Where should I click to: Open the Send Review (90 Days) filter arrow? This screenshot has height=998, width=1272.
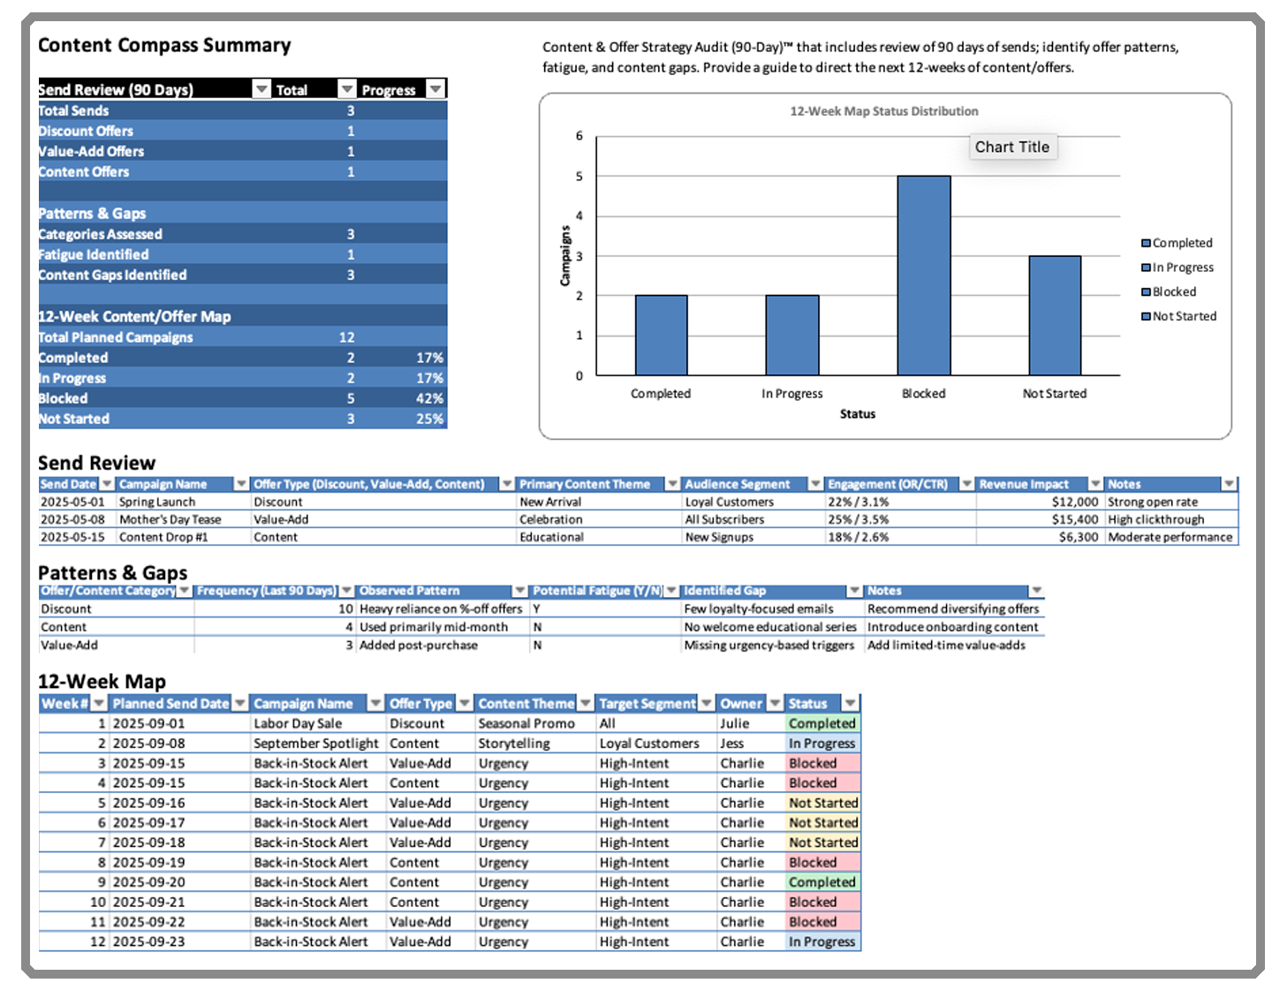[x=261, y=89]
